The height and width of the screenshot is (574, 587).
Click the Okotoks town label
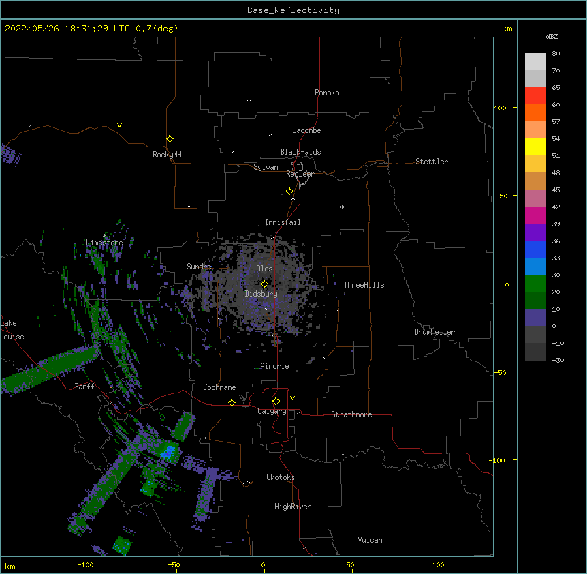[281, 477]
